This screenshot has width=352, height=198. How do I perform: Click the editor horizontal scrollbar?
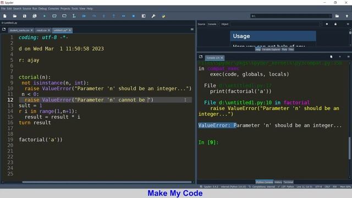107,182
